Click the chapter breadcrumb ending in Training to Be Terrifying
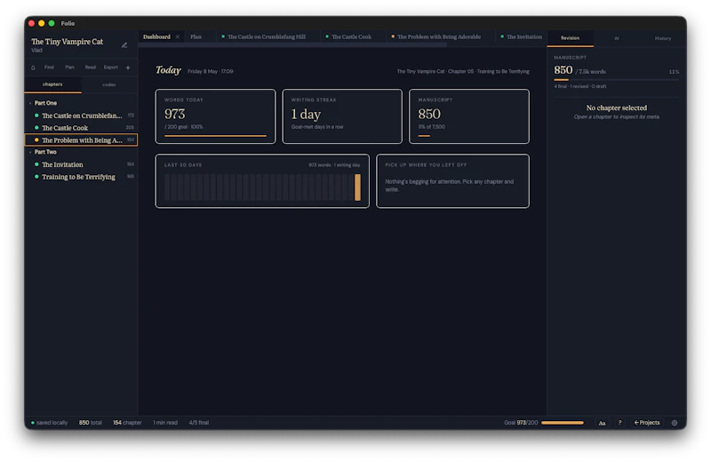This screenshot has width=711, height=462. (x=463, y=71)
